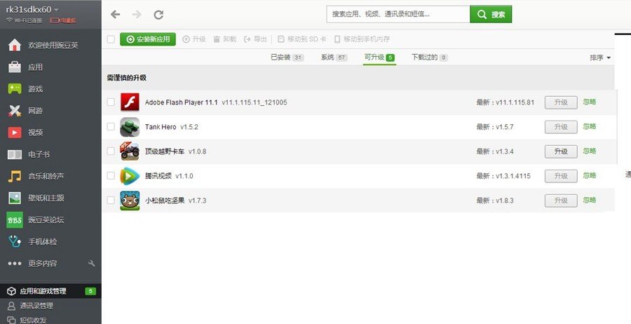631x324 pixels.
Task: Click the 需谨慎的升级 section header
Action: 126,78
